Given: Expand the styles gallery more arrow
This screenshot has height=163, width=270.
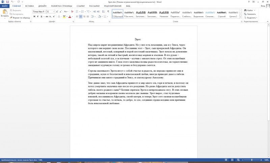Looking at the screenshot, I should coord(241,17).
